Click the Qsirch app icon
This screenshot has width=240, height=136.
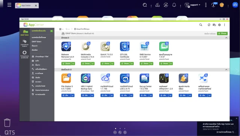click(x=105, y=46)
